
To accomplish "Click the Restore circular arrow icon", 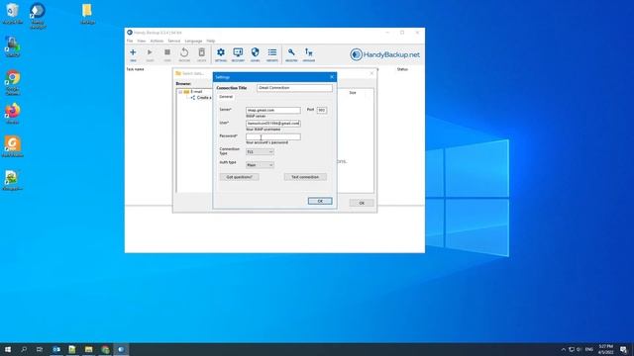I will coord(184,52).
